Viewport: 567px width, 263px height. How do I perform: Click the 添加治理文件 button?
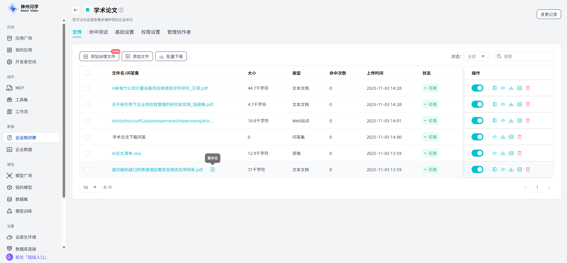point(99,56)
